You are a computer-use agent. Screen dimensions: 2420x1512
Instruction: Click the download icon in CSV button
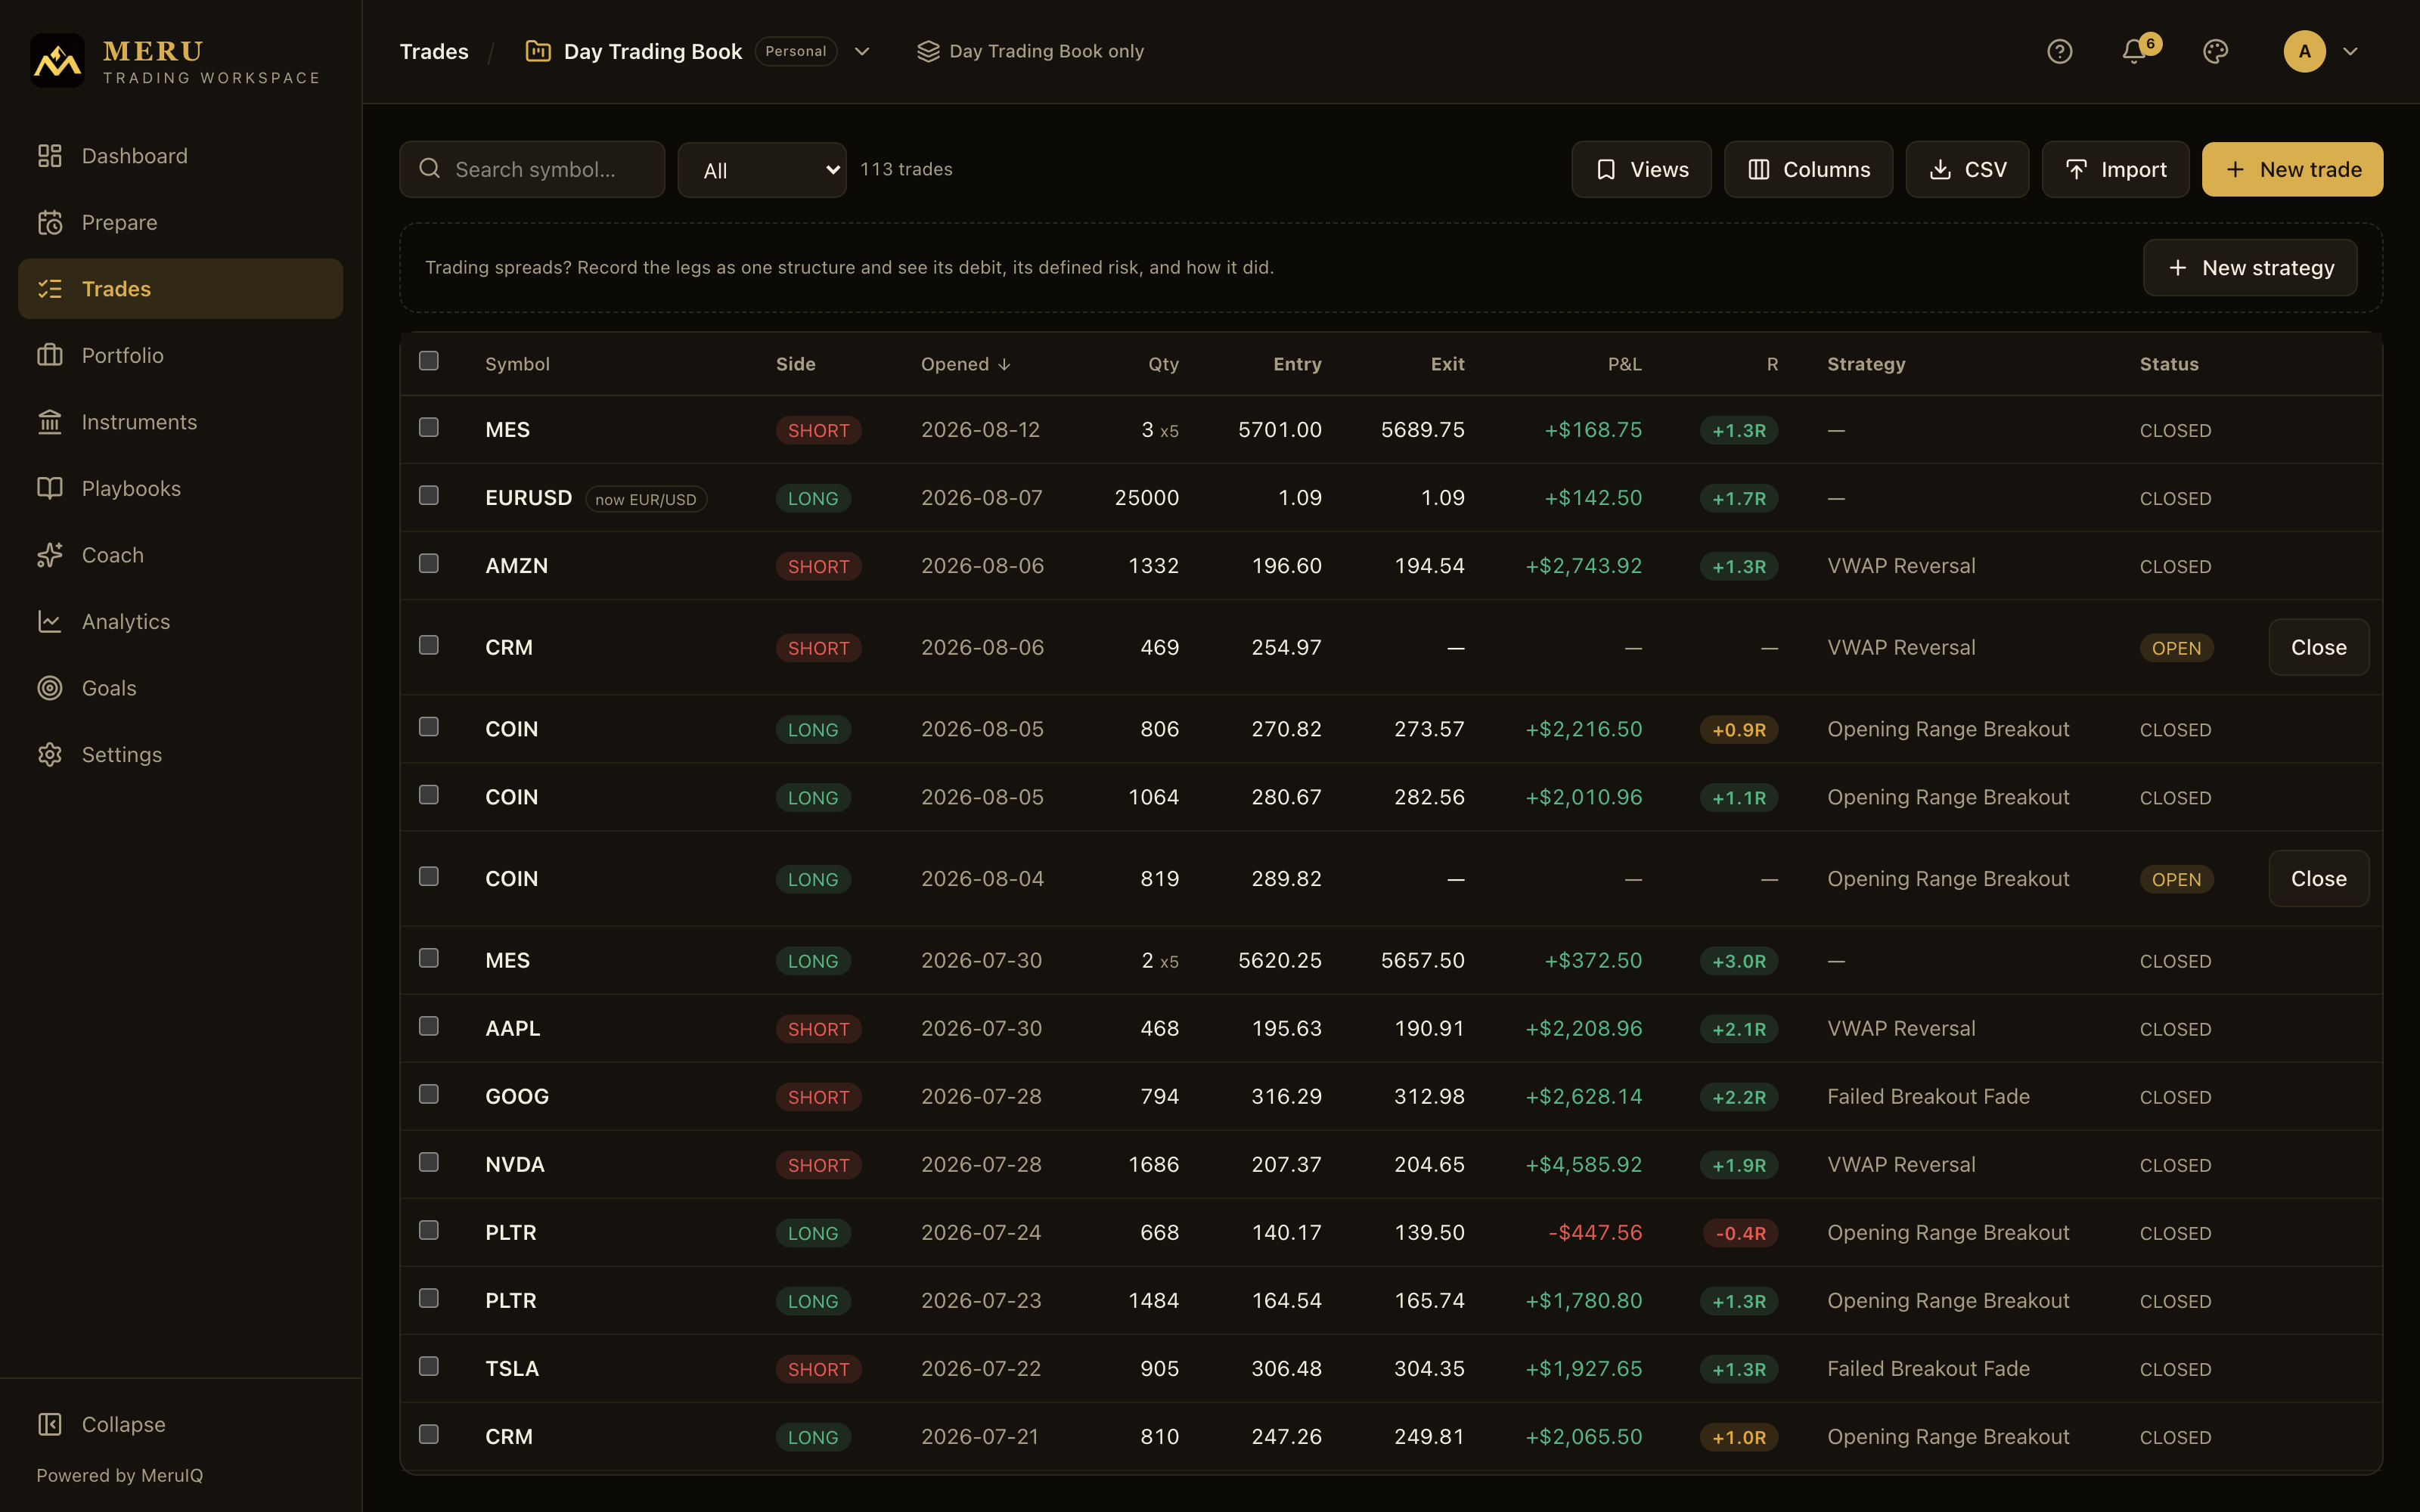(1940, 169)
